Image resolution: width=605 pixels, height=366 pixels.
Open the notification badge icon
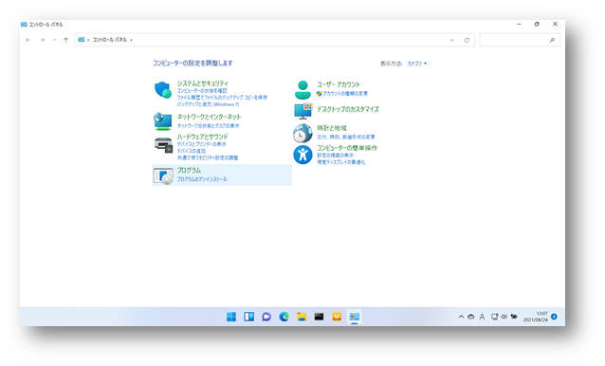point(554,317)
